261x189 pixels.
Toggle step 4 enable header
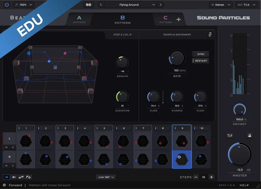[84, 128]
